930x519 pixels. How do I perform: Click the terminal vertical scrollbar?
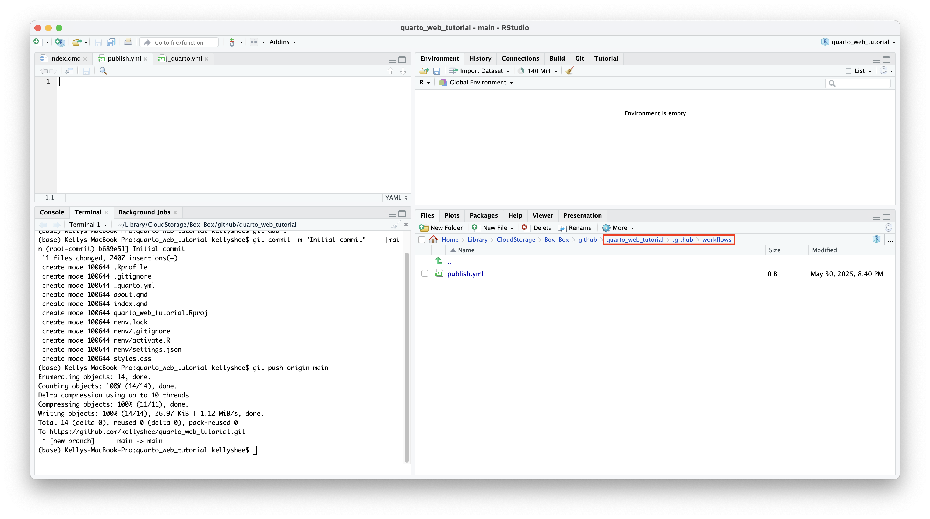[x=407, y=357]
